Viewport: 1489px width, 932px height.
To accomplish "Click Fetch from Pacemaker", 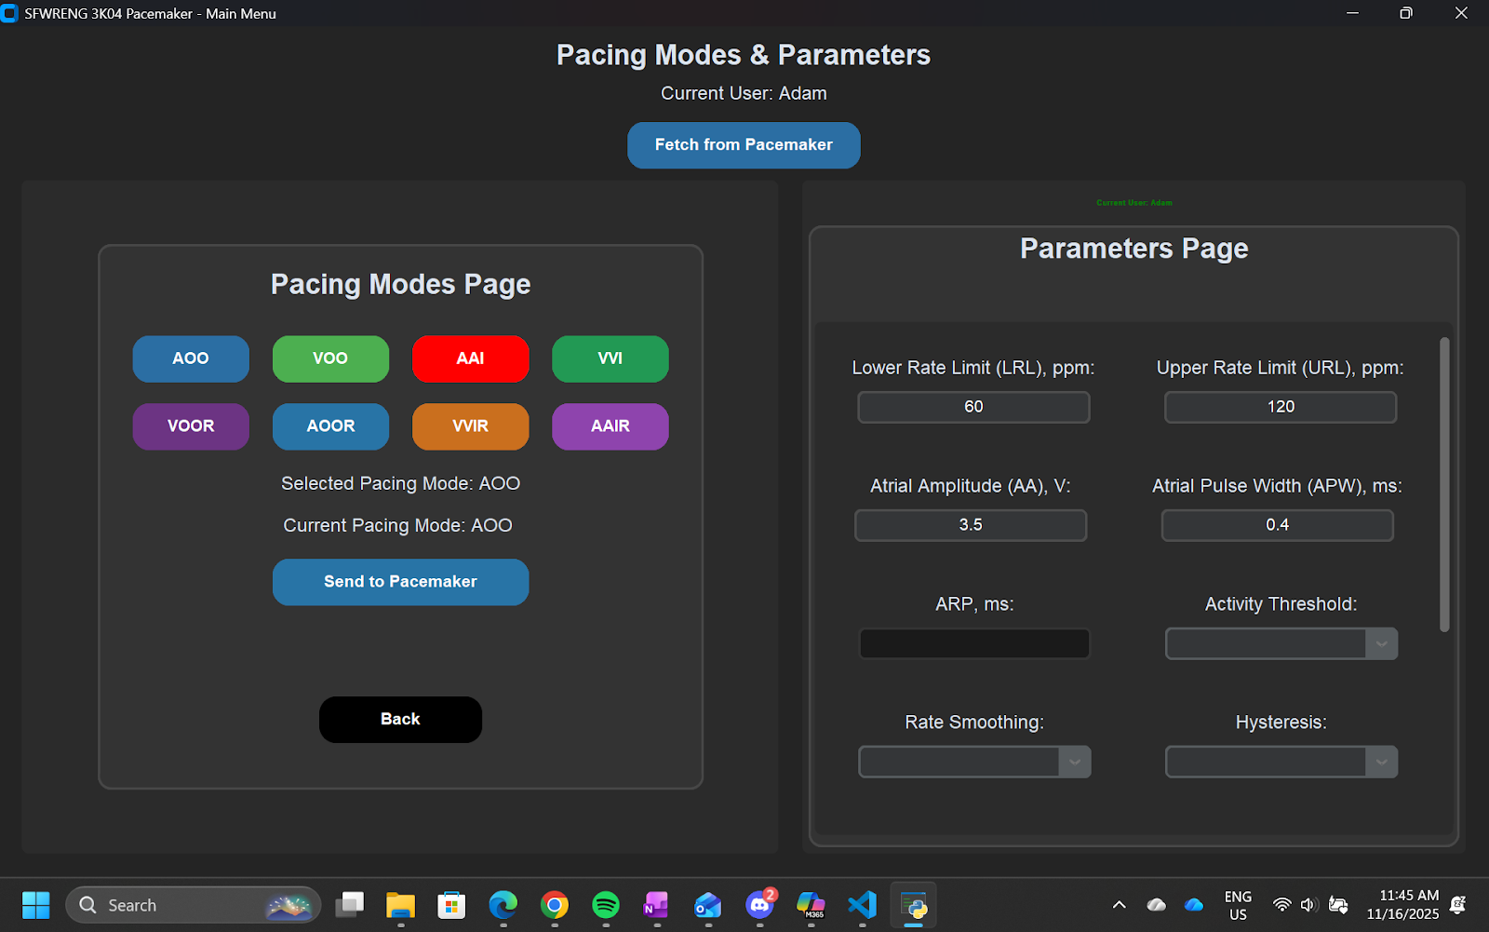I will tap(743, 145).
